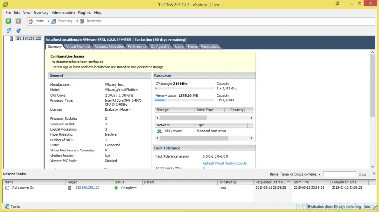
Task: Click the Tasks button in status bar
Action: point(13,207)
